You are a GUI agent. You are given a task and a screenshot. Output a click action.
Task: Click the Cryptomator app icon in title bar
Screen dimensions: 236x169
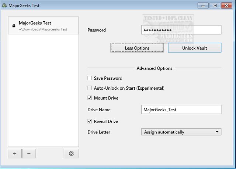pos(4,6)
